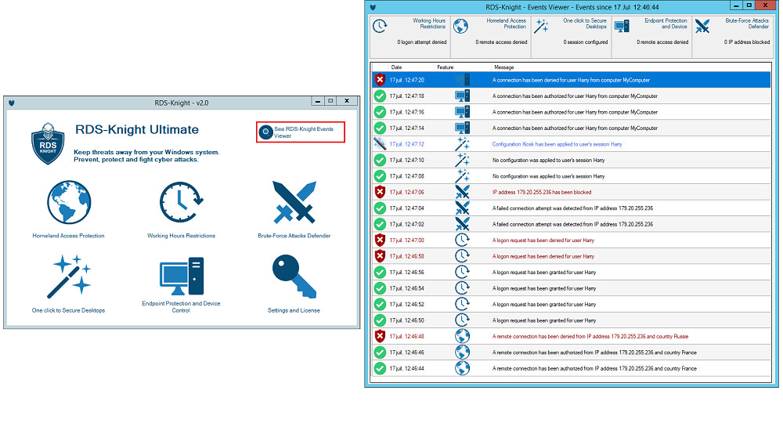Select denied remote connection from country Russie message

(590, 336)
